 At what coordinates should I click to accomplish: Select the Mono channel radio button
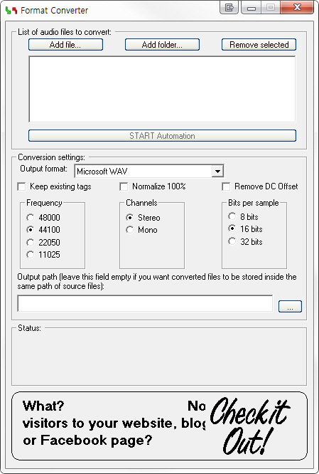[x=130, y=230]
